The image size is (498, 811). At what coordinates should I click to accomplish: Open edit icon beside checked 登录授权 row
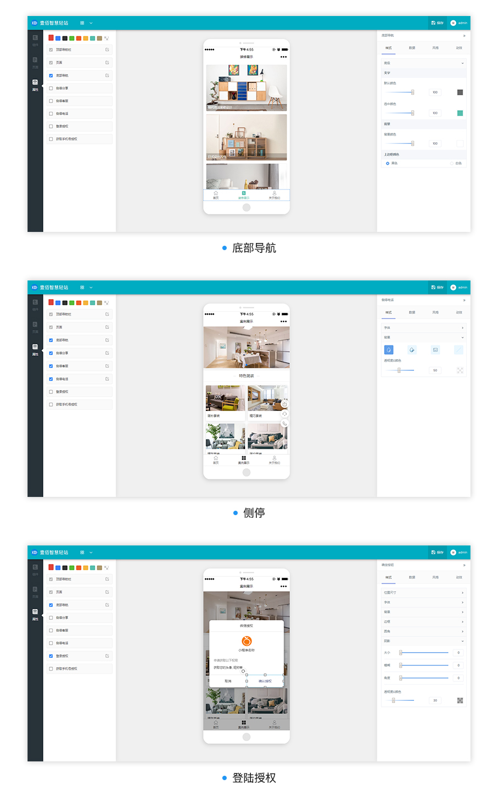pyautogui.click(x=107, y=656)
